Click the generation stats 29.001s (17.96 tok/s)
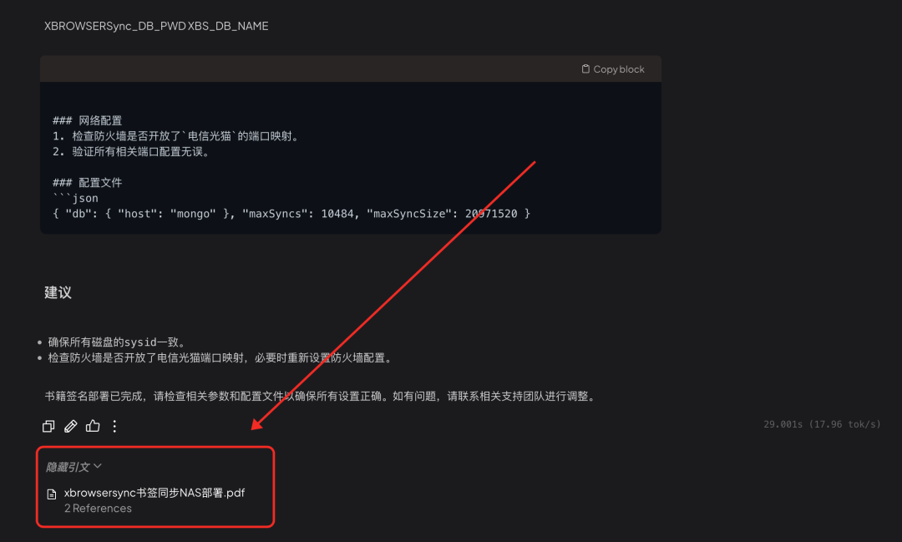 point(822,424)
